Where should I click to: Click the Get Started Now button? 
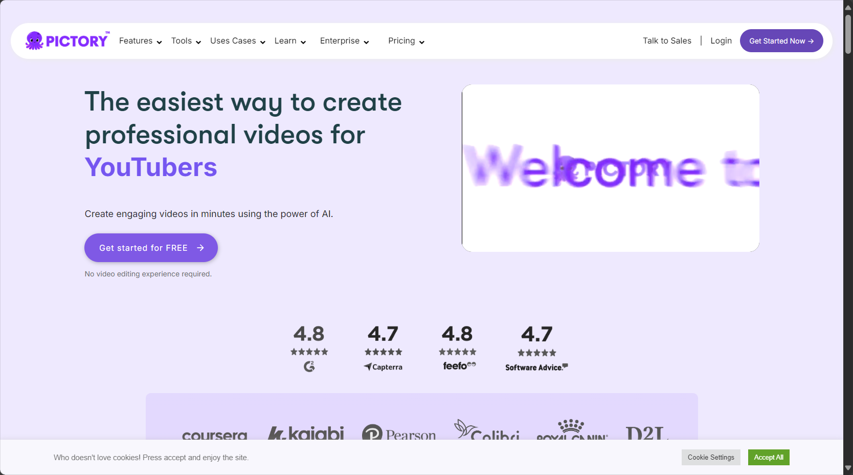click(781, 40)
